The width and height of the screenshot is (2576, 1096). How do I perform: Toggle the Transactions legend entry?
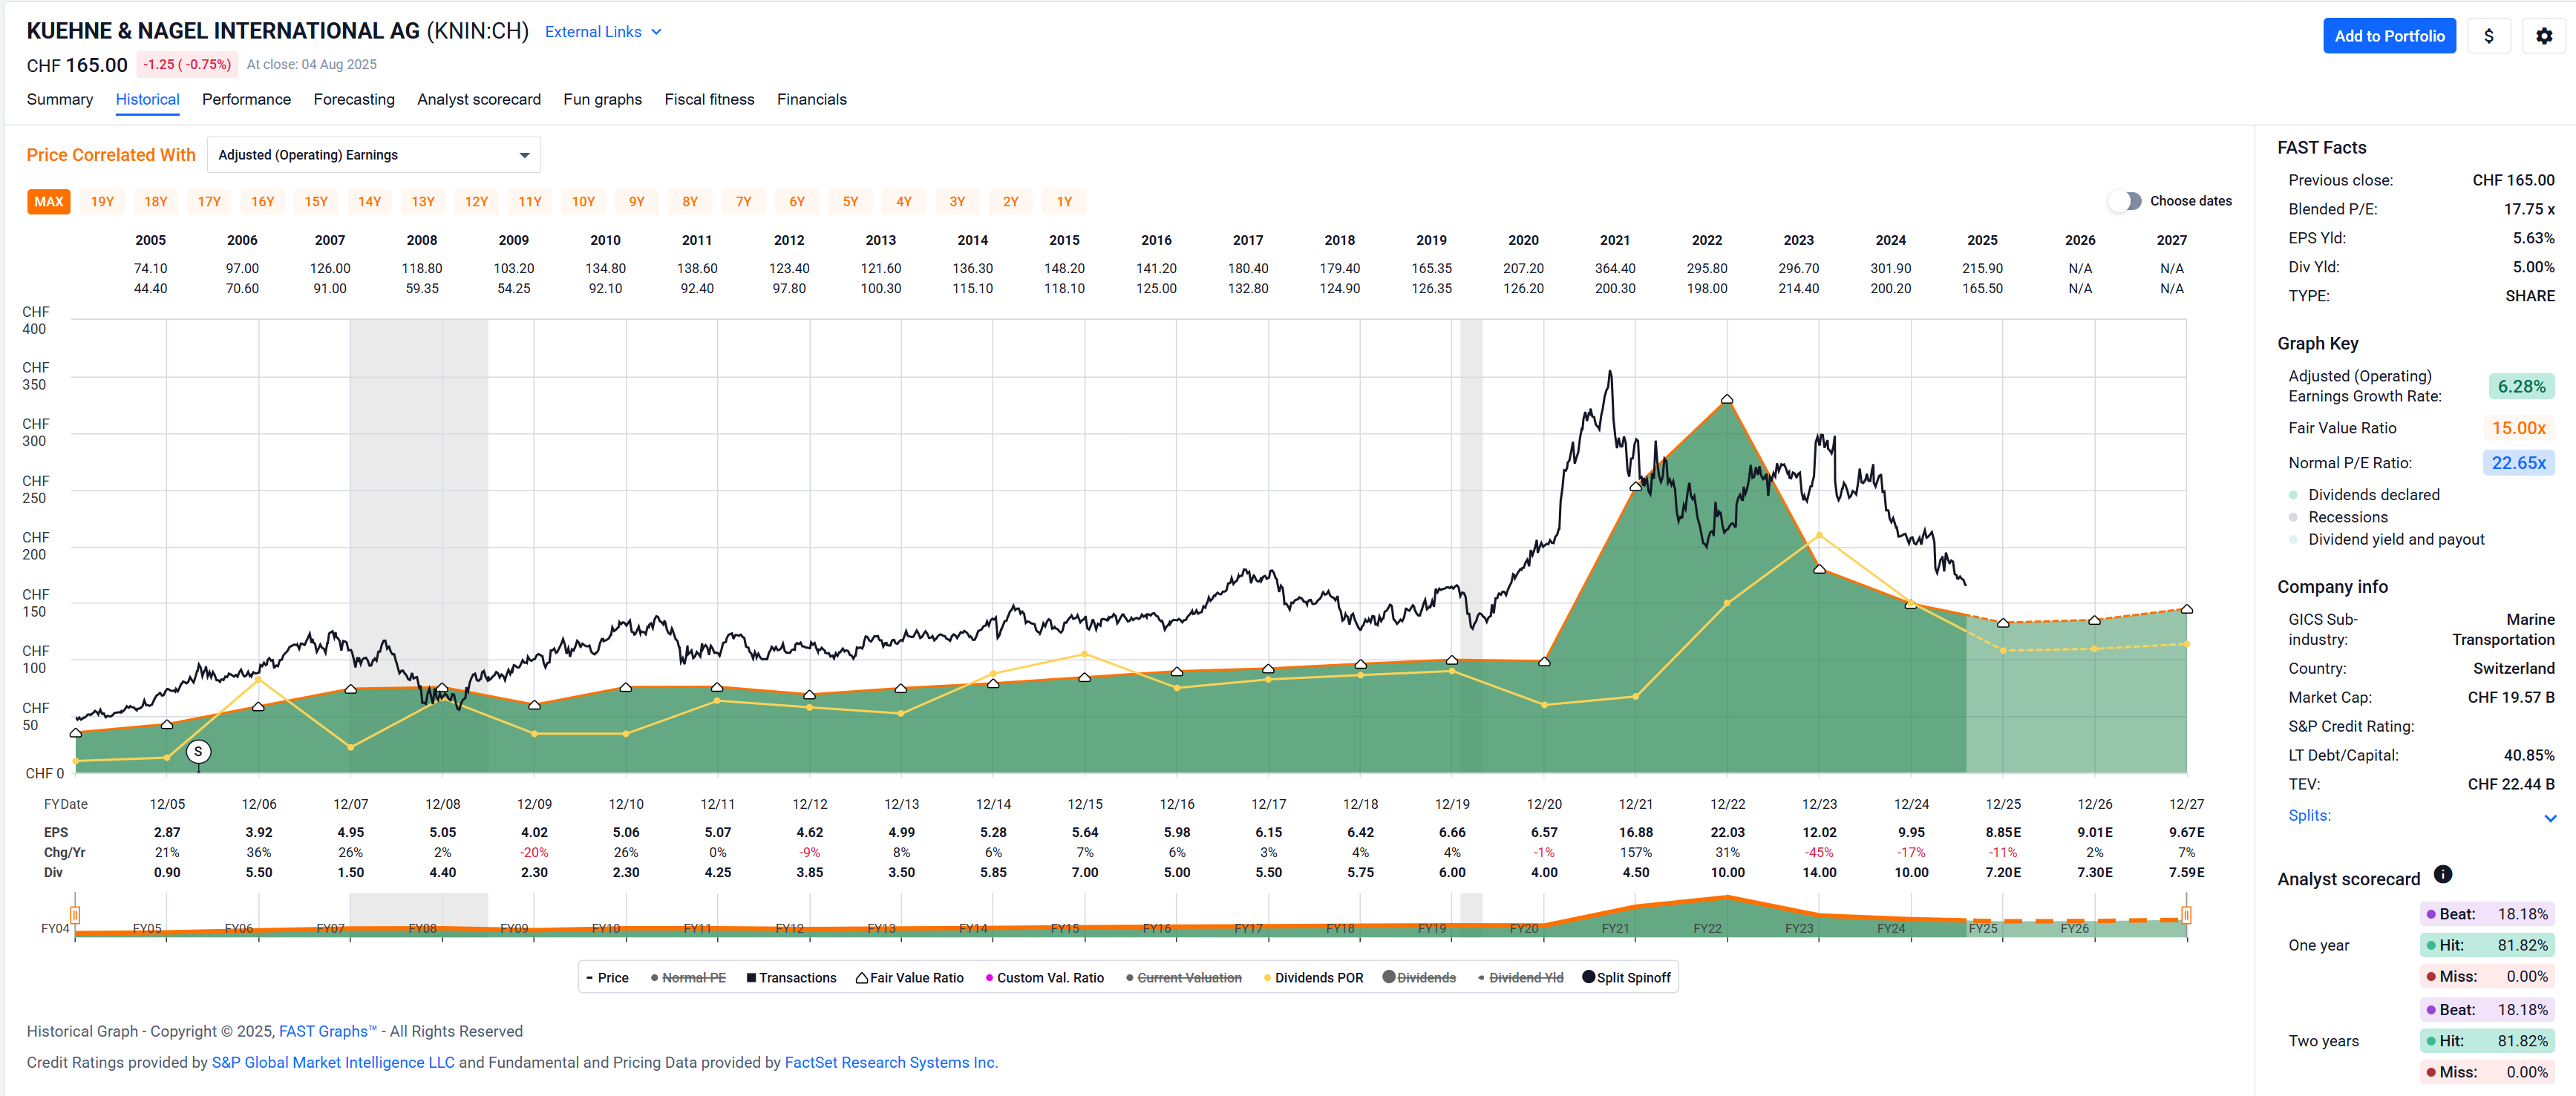pyautogui.click(x=791, y=978)
